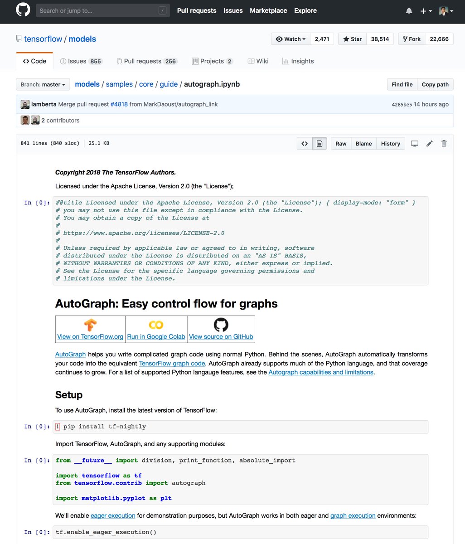This screenshot has height=544, width=465.
Task: Open the notifications bell
Action: pyautogui.click(x=409, y=11)
